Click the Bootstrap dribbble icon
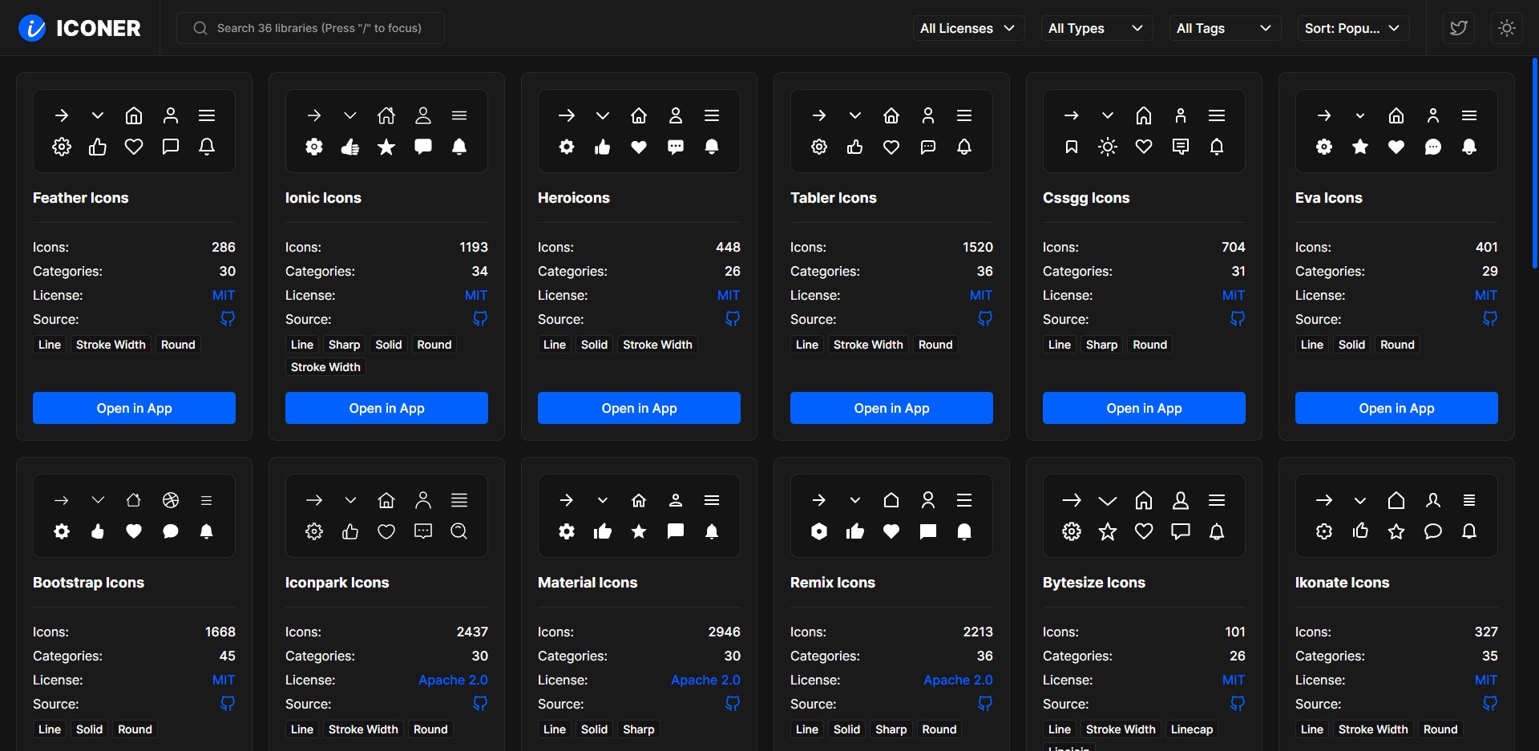This screenshot has width=1539, height=751. (x=171, y=500)
